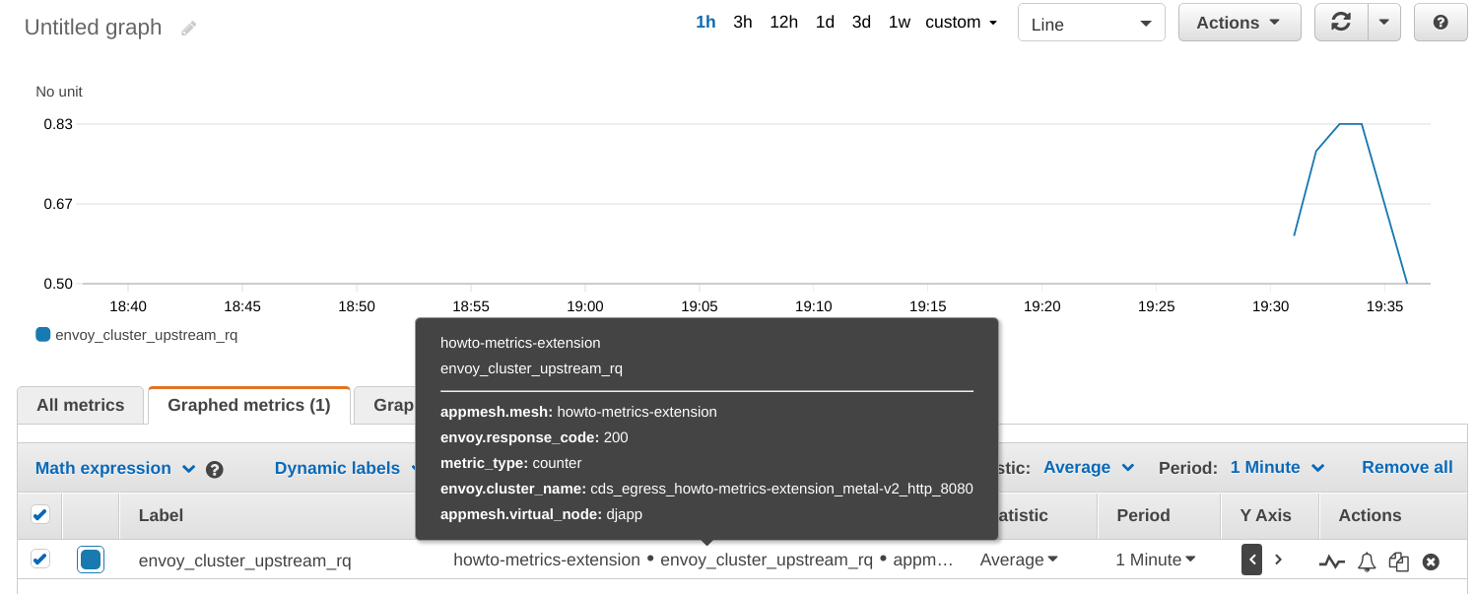This screenshot has width=1475, height=594.
Task: Rename the graph using the pencil icon
Action: 187,27
